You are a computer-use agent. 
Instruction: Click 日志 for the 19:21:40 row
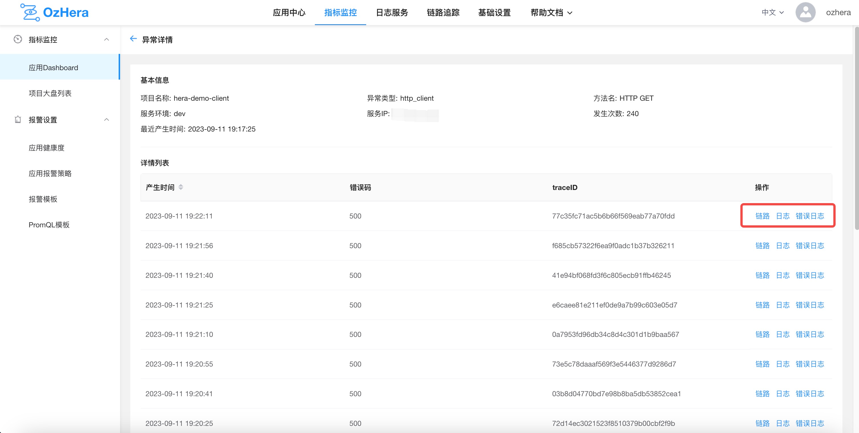pyautogui.click(x=783, y=275)
